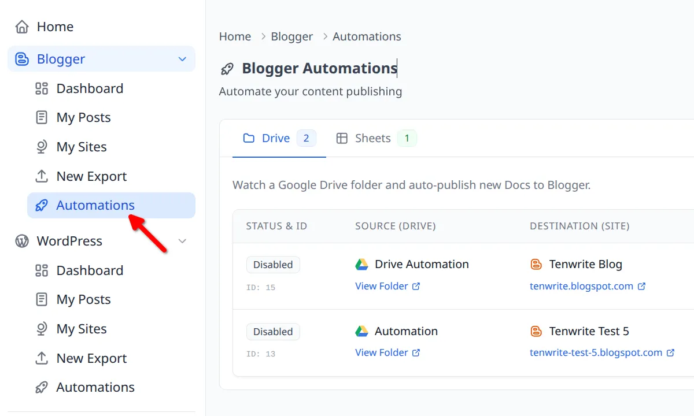This screenshot has height=416, width=694.
Task: Click the New Export upload icon under Blogger
Action: tap(40, 176)
